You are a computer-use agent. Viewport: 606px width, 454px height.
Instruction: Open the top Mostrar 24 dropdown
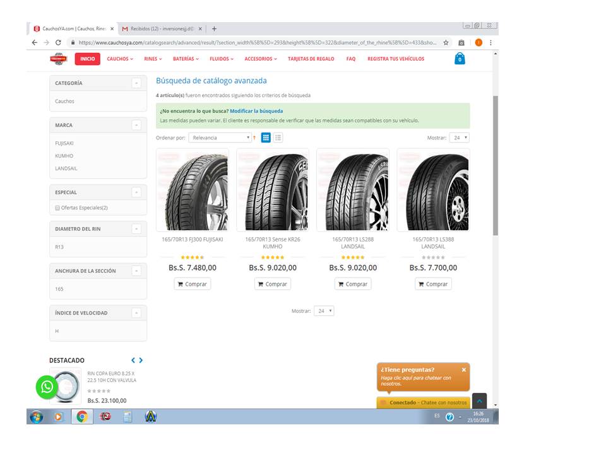coord(460,138)
